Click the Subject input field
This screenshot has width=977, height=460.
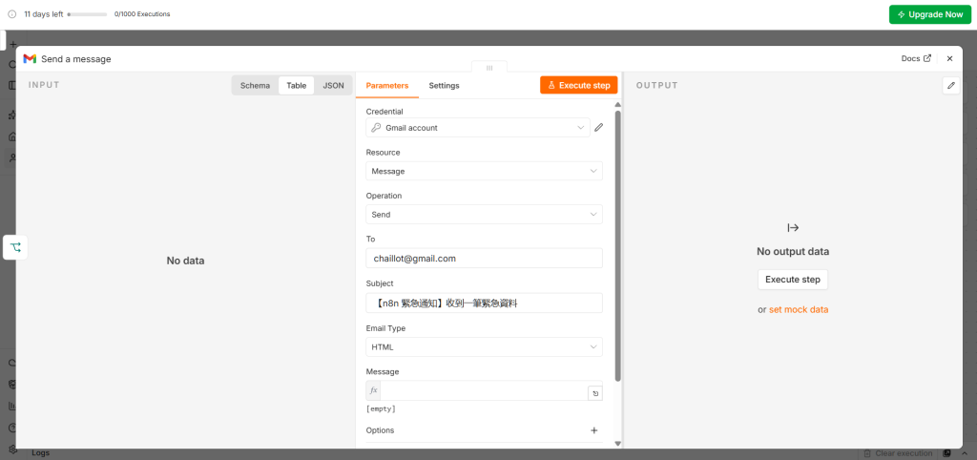[x=484, y=303]
